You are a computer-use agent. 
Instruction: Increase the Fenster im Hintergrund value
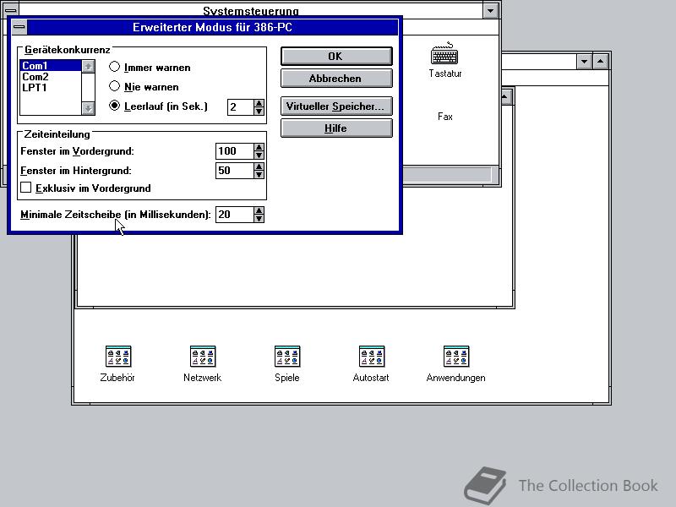(x=259, y=166)
